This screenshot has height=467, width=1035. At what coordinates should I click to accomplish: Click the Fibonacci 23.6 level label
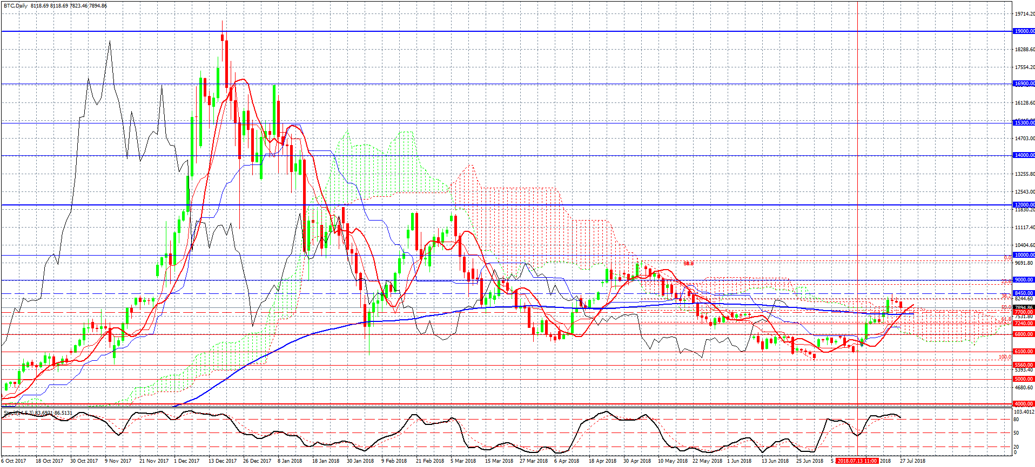(x=1006, y=281)
